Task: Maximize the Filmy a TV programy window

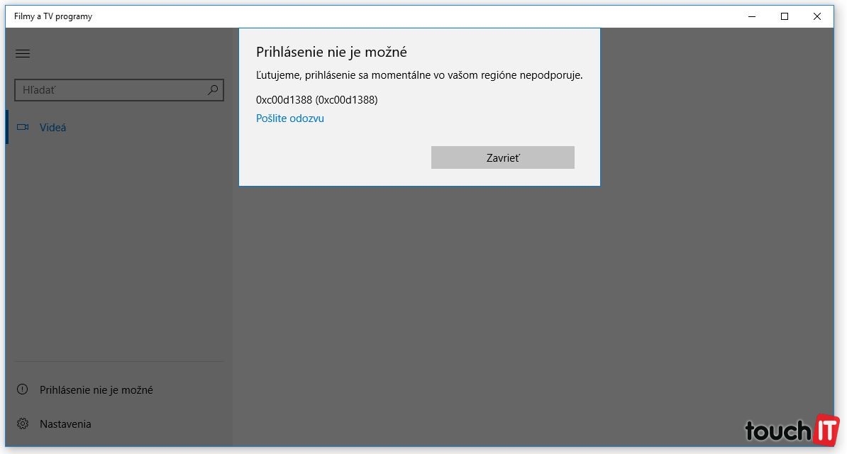Action: (785, 16)
